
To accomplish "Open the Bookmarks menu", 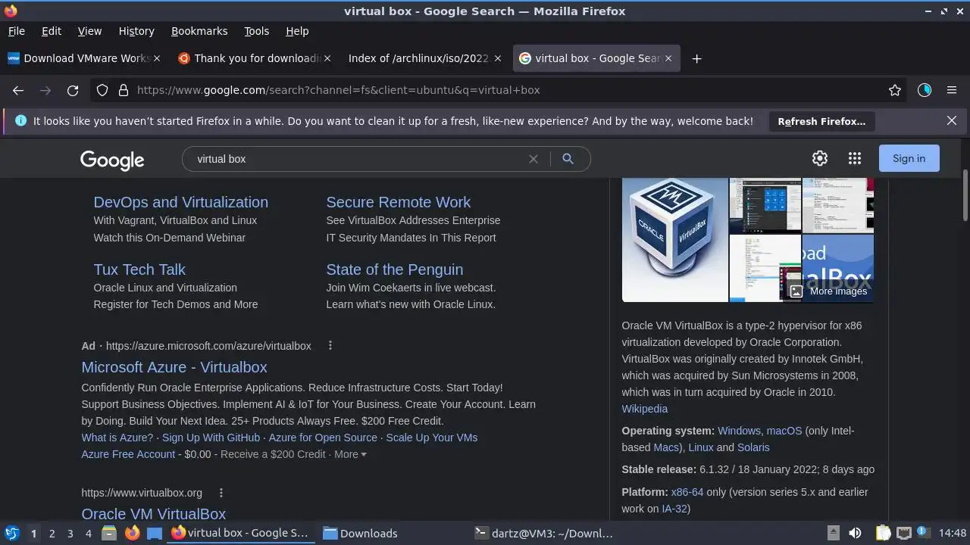I will [x=199, y=31].
